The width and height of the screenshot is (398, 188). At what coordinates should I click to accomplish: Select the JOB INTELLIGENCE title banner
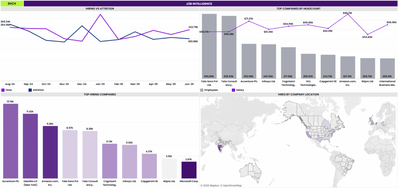point(210,4)
